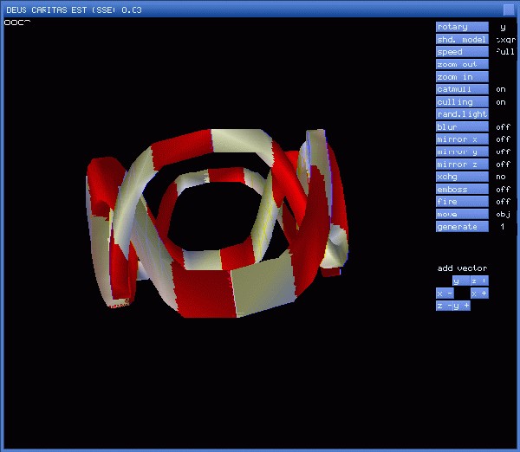
Task: Turn on mirror x
Action: point(462,139)
